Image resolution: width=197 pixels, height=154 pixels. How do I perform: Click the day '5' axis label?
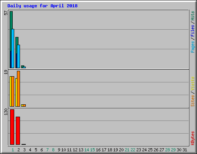pos(36,150)
